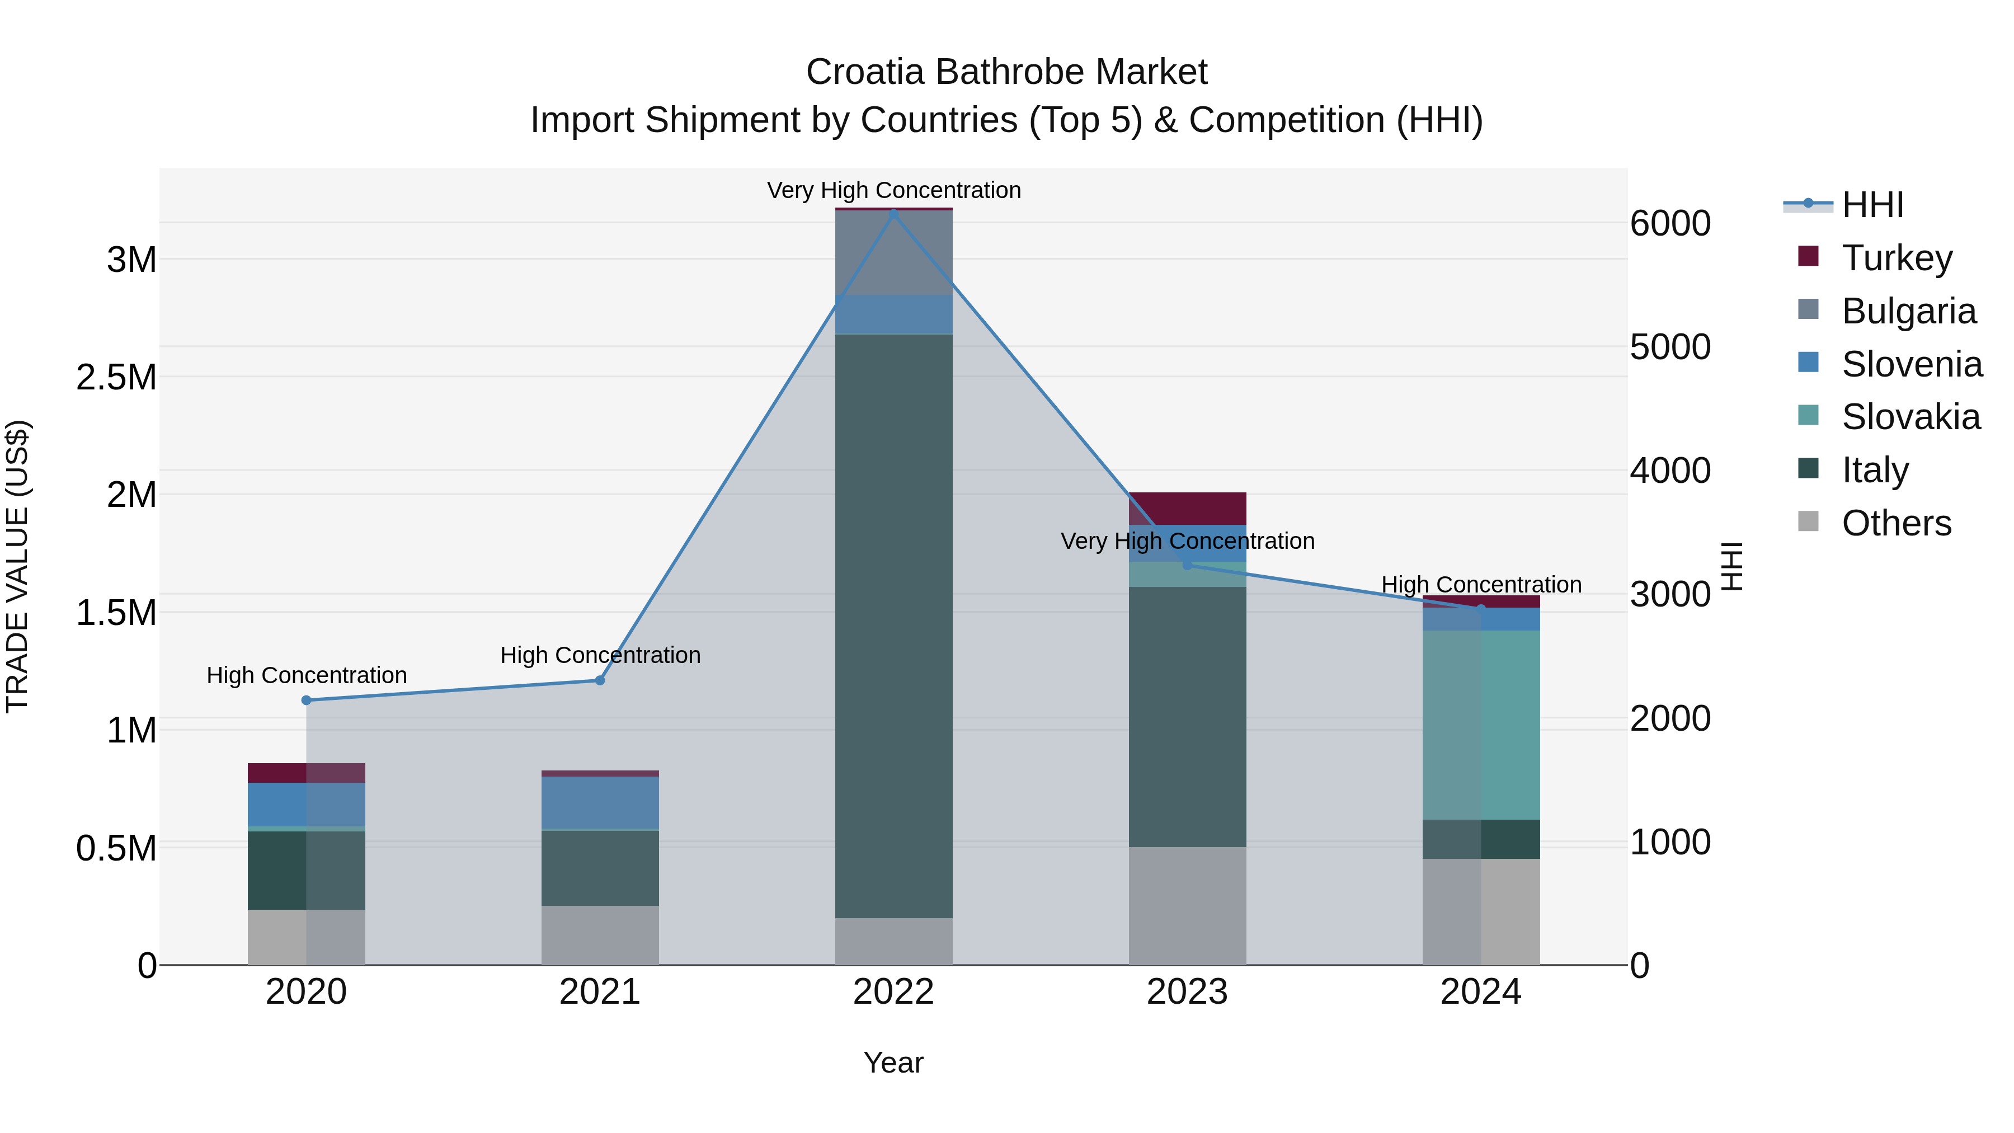Toggle the Slovakia legend item
The image size is (2014, 1133).
pyautogui.click(x=1889, y=417)
